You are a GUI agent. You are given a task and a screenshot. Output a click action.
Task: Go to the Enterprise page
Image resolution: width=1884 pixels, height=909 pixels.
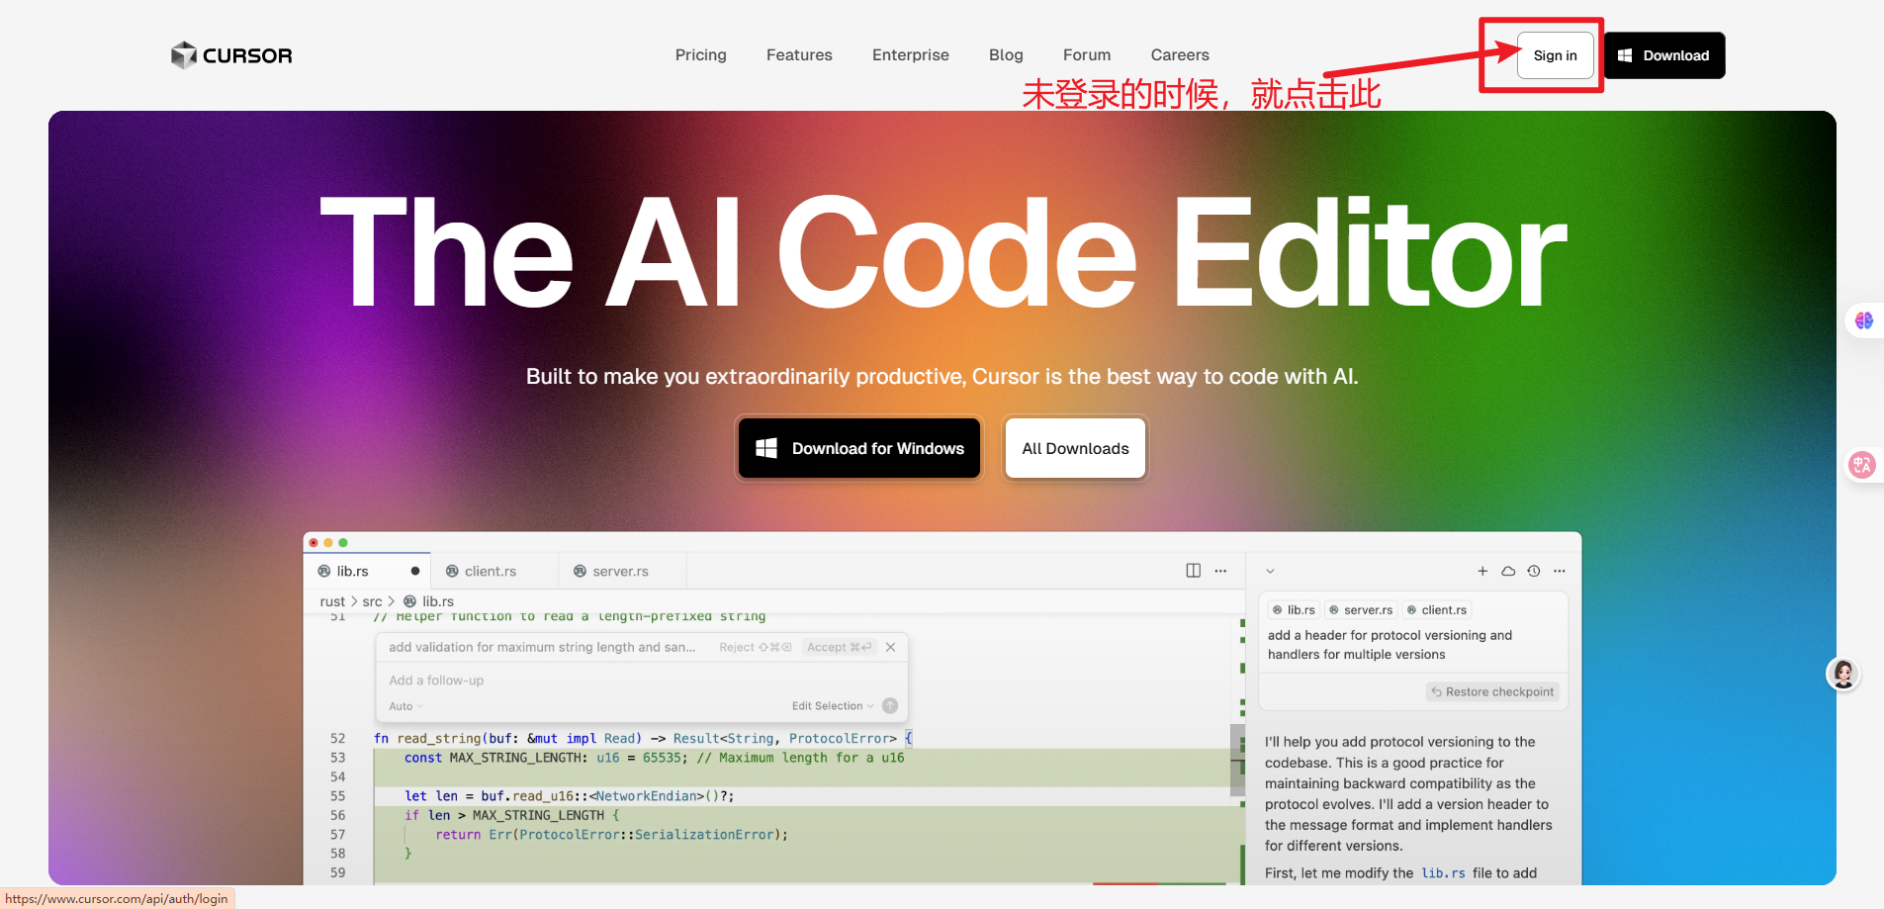[911, 55]
